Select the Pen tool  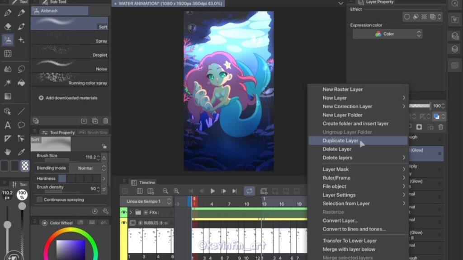[8, 12]
